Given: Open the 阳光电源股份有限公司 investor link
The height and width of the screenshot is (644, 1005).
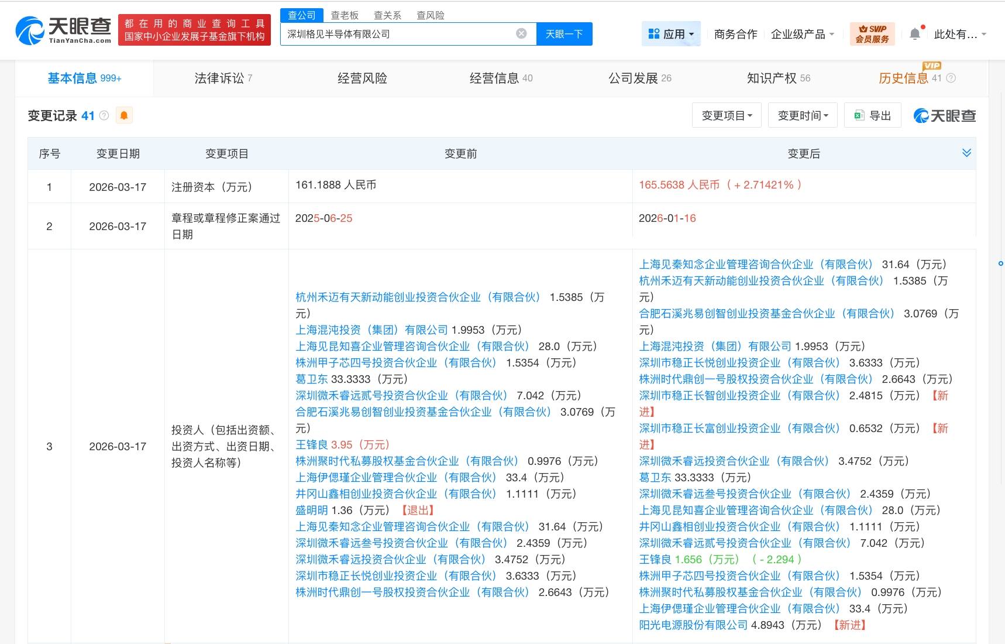Looking at the screenshot, I should point(693,625).
